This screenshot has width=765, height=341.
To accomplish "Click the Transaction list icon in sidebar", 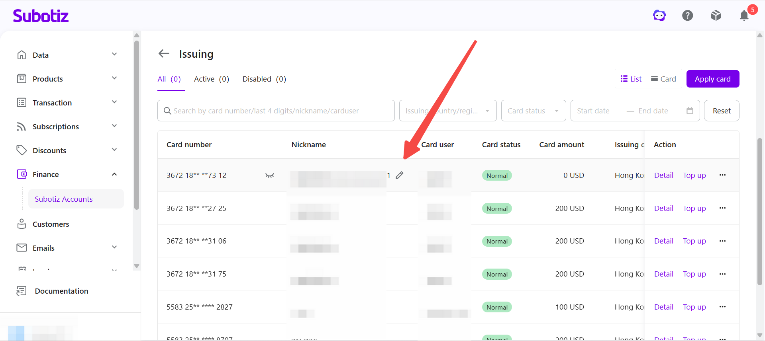I will point(22,103).
